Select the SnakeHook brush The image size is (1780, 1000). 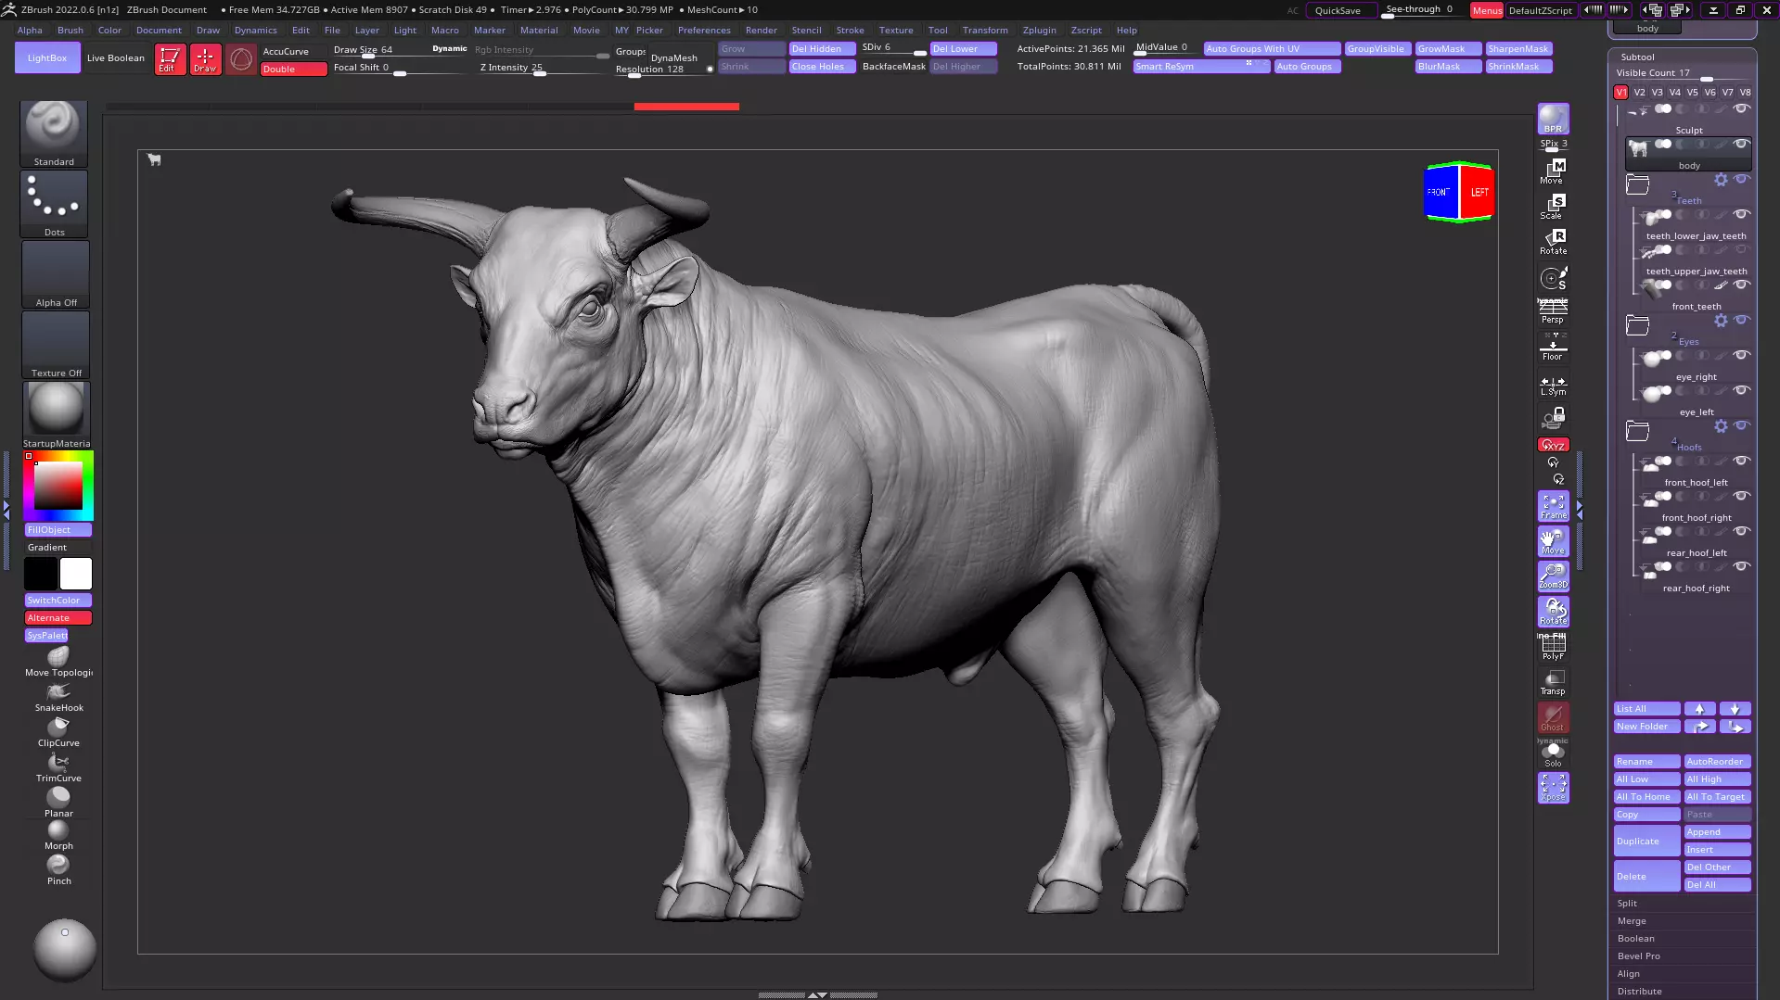point(58,697)
